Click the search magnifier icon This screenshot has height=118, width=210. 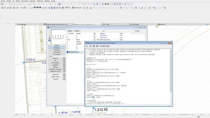pos(103,31)
